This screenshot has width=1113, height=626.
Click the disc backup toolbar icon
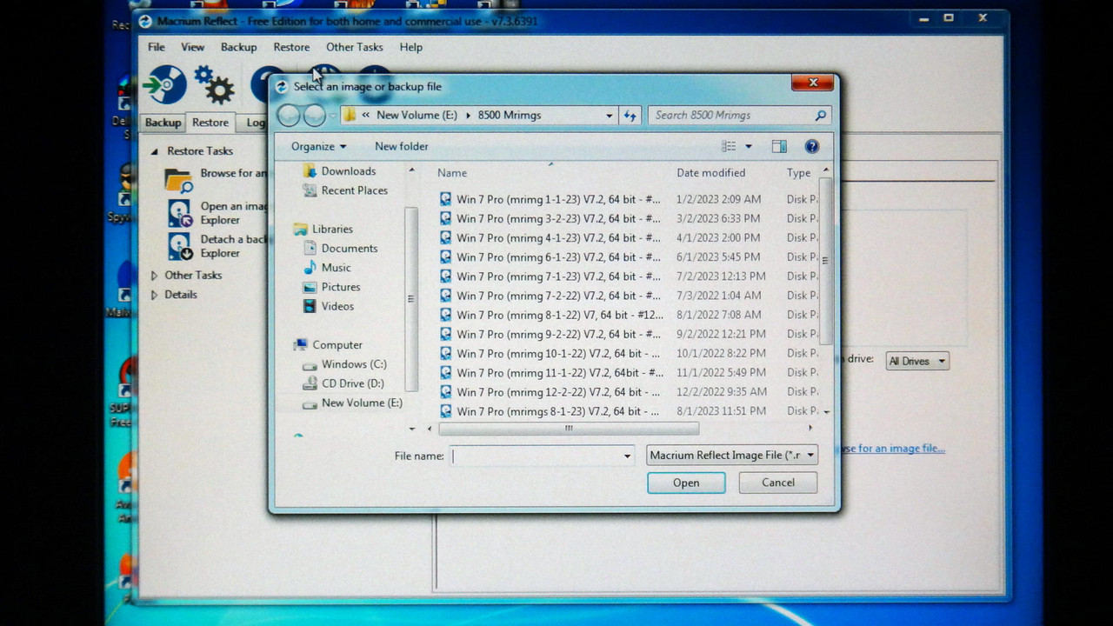[x=165, y=84]
